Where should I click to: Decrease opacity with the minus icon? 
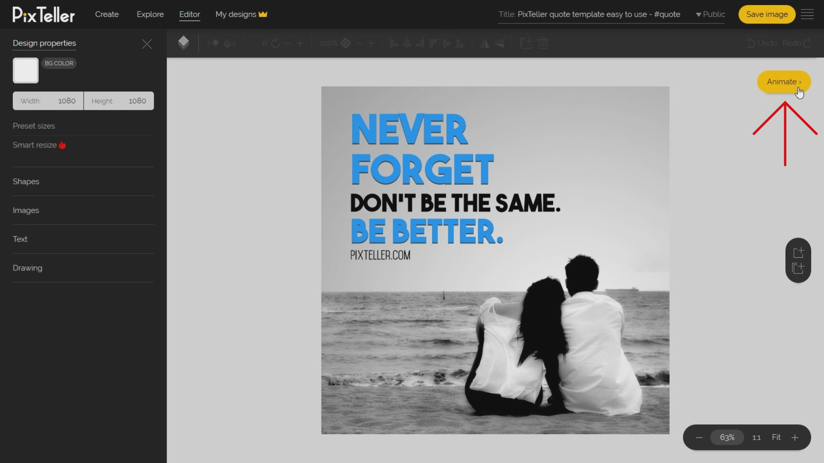coord(359,43)
